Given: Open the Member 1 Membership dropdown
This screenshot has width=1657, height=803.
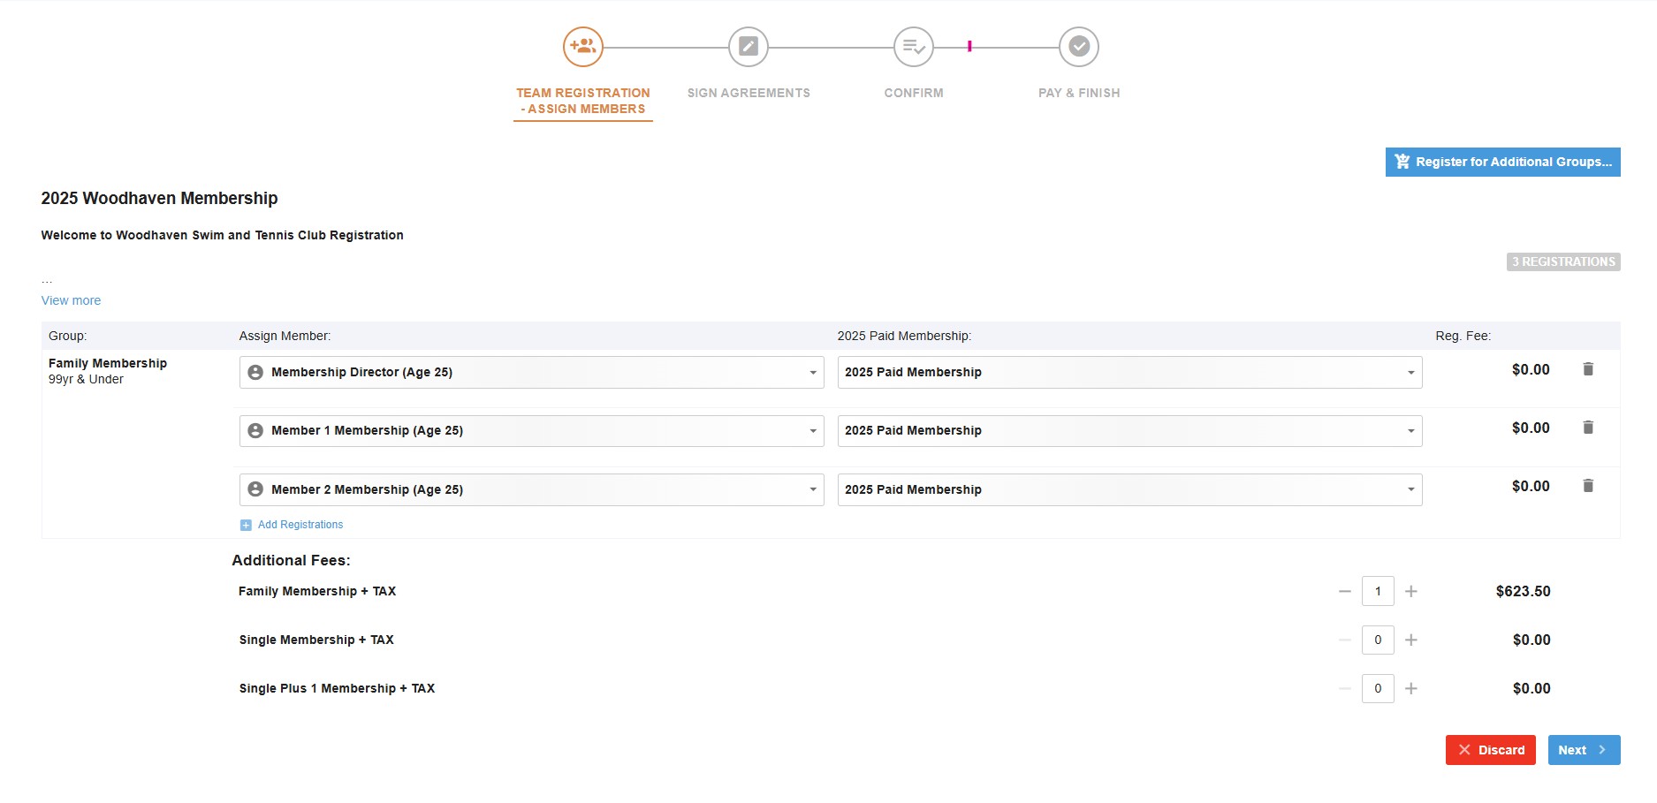Looking at the screenshot, I should [x=531, y=431].
